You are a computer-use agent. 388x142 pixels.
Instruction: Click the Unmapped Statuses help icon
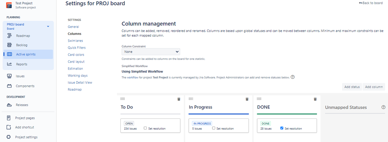[x=383, y=107]
